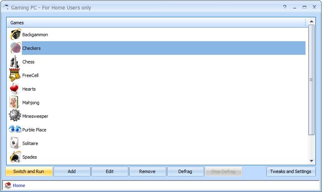Click the Solitaire cards icon

[15, 143]
